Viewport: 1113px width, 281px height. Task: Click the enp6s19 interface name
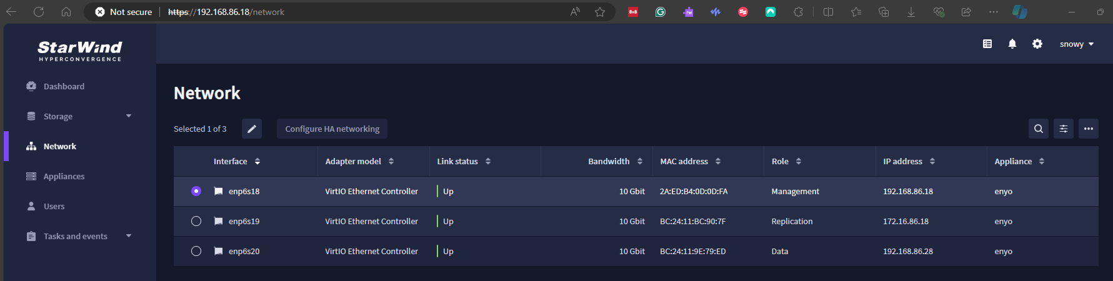pyautogui.click(x=244, y=221)
